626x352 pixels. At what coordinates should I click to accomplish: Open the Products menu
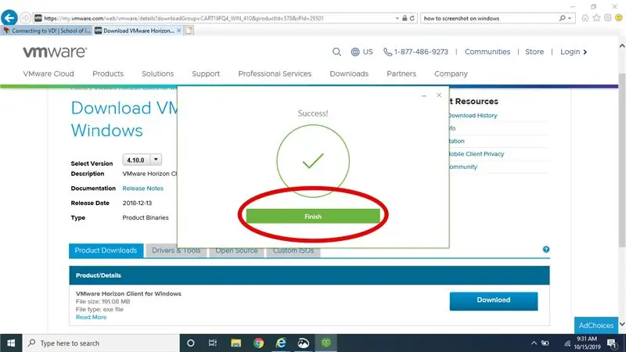tap(108, 74)
